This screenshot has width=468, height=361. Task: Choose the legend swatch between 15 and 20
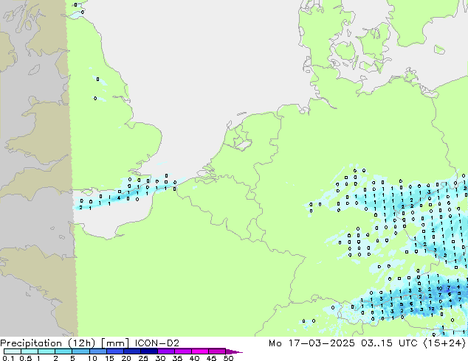117,351
